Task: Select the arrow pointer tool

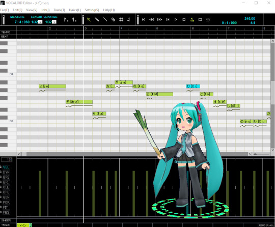Action: tap(89, 20)
